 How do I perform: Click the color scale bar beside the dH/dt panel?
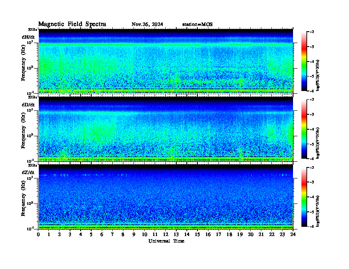tap(304, 62)
